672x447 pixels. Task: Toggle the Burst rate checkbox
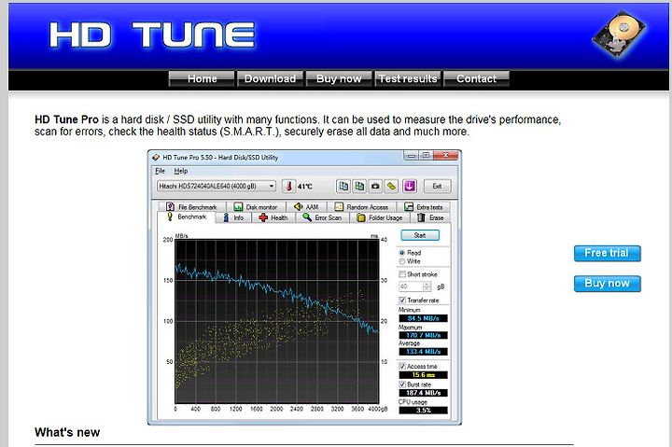(402, 384)
